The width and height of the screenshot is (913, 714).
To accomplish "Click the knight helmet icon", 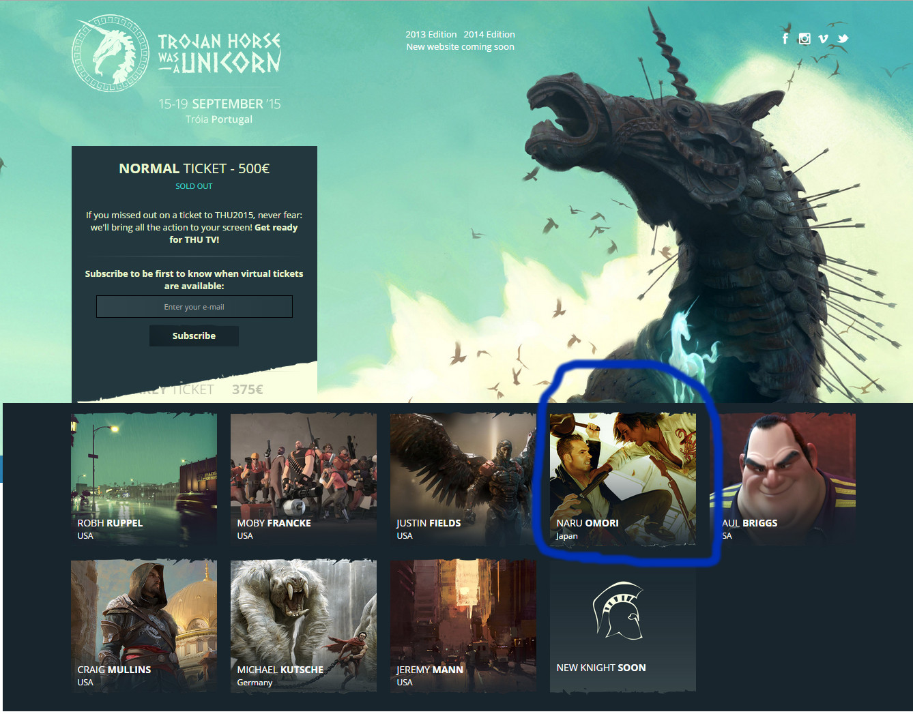I will 619,611.
